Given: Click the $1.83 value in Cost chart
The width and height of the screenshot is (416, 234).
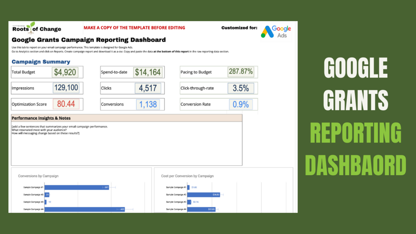Looking at the screenshot, I should tap(194, 187).
